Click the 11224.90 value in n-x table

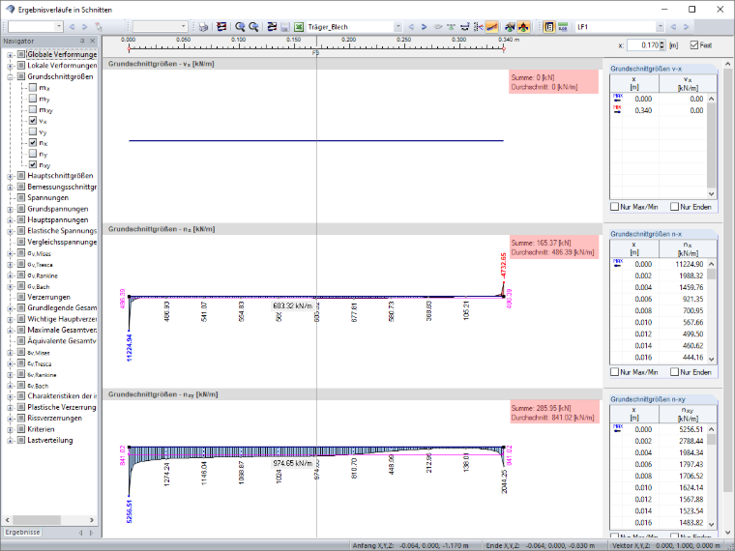689,264
